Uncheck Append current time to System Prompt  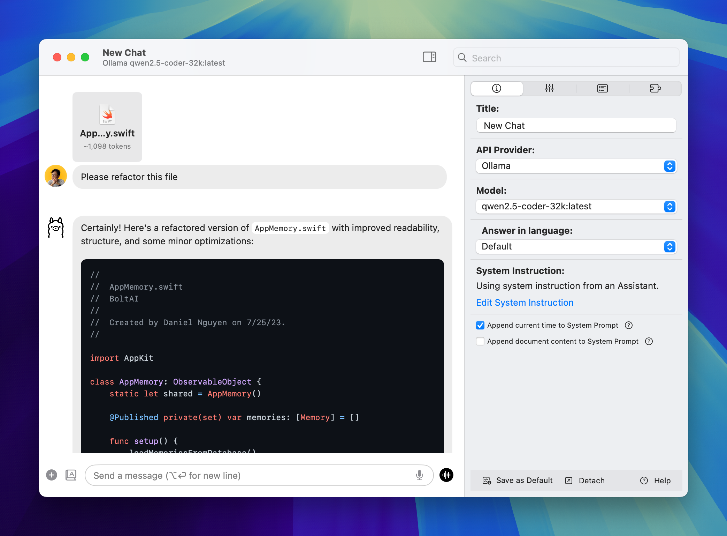coord(480,325)
